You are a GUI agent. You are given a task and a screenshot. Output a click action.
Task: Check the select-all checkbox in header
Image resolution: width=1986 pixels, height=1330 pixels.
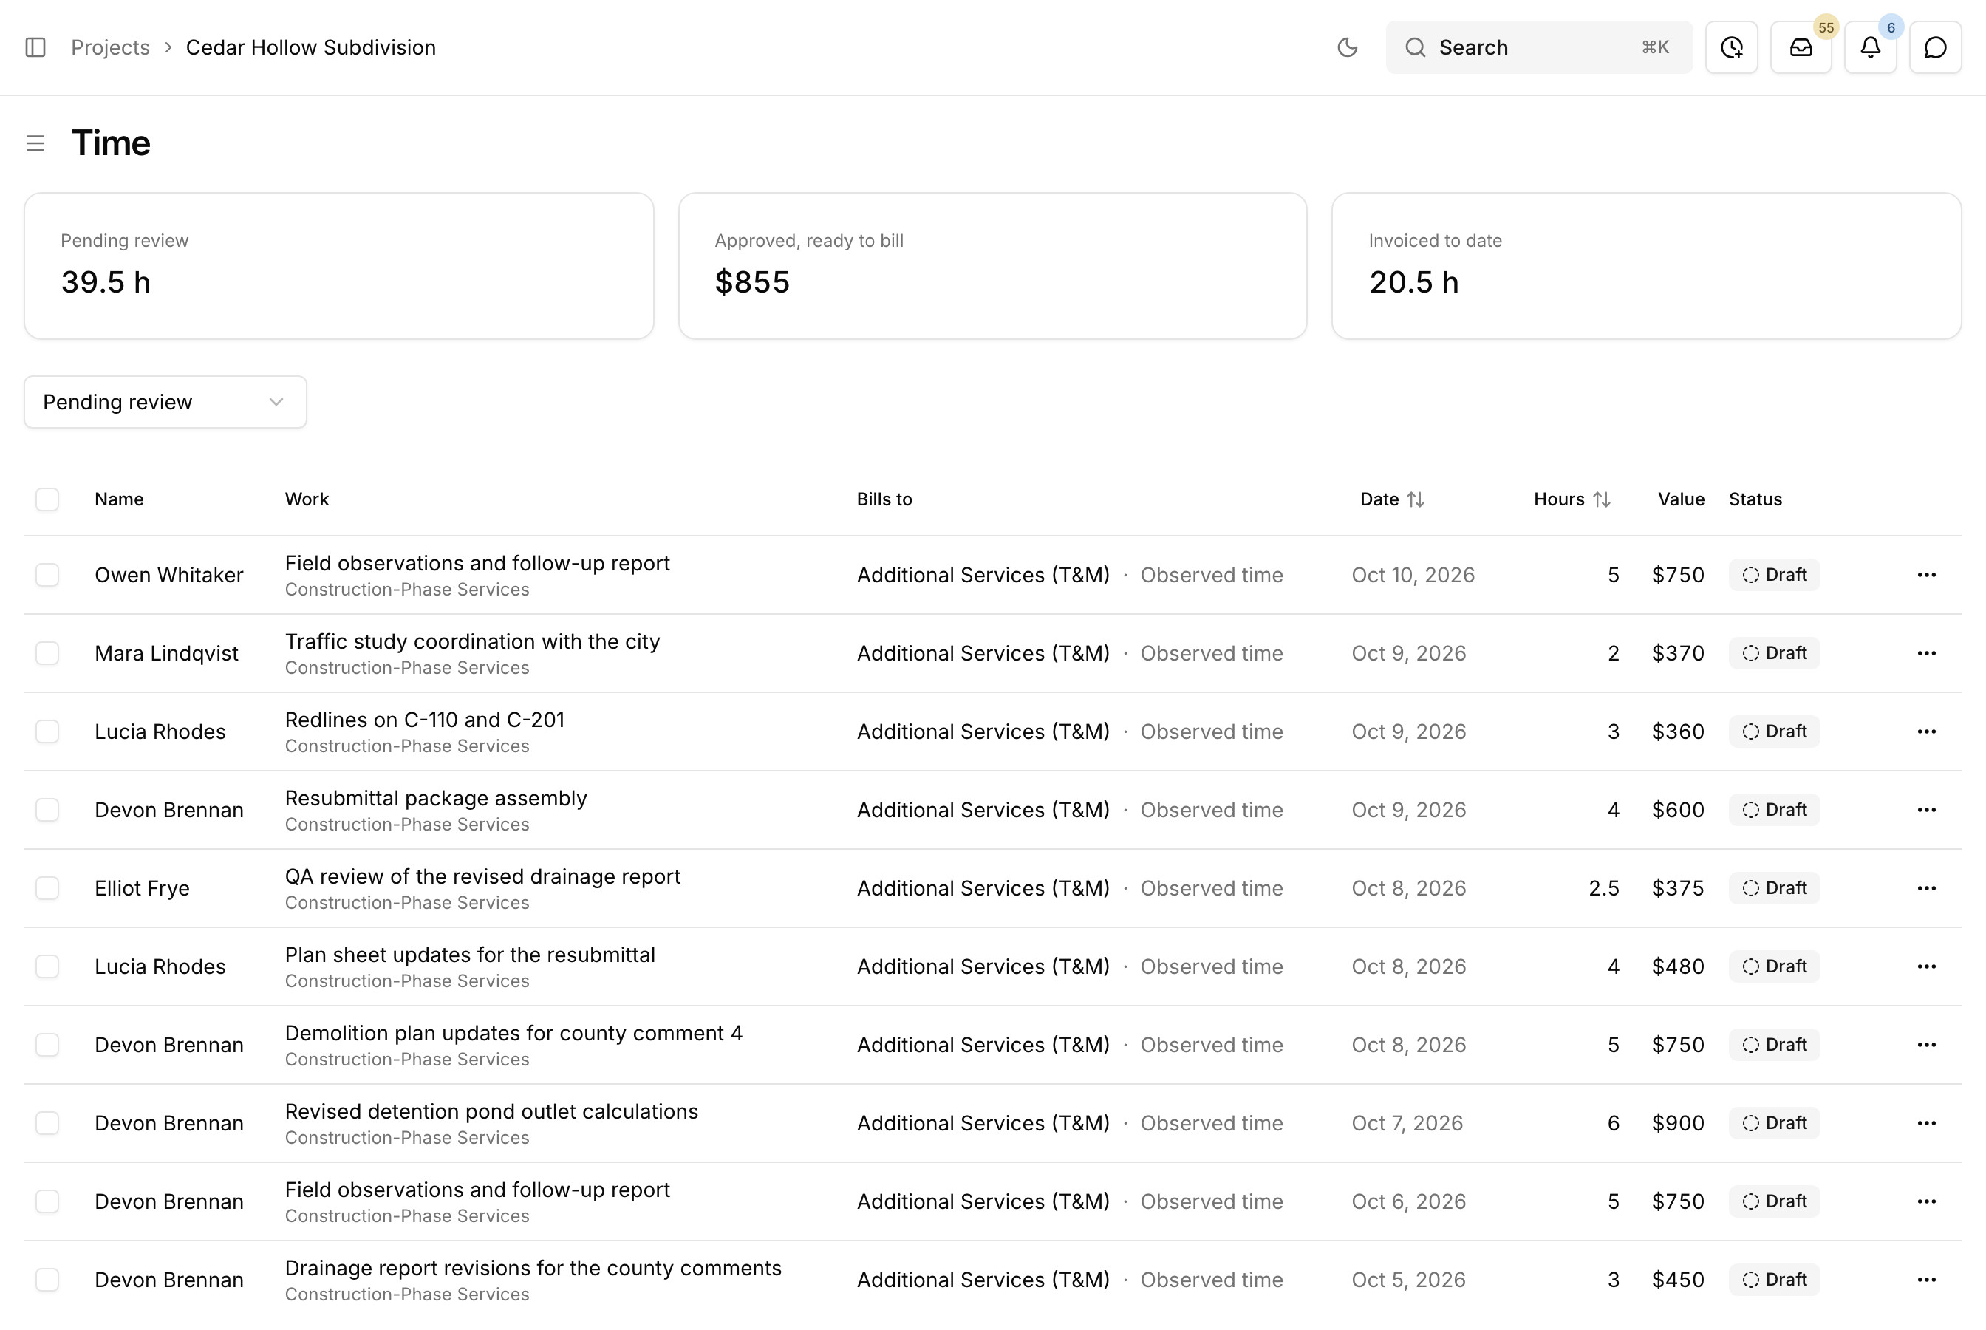click(47, 499)
